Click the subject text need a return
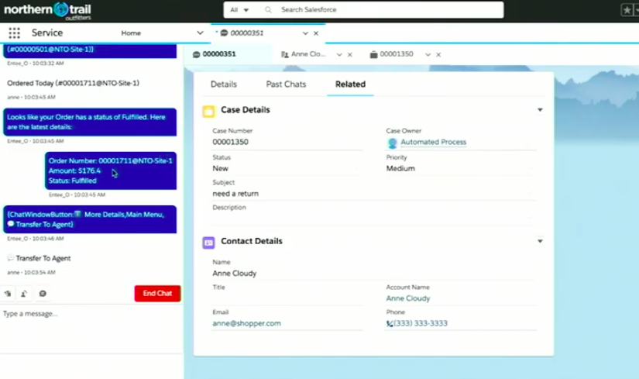 pos(235,194)
